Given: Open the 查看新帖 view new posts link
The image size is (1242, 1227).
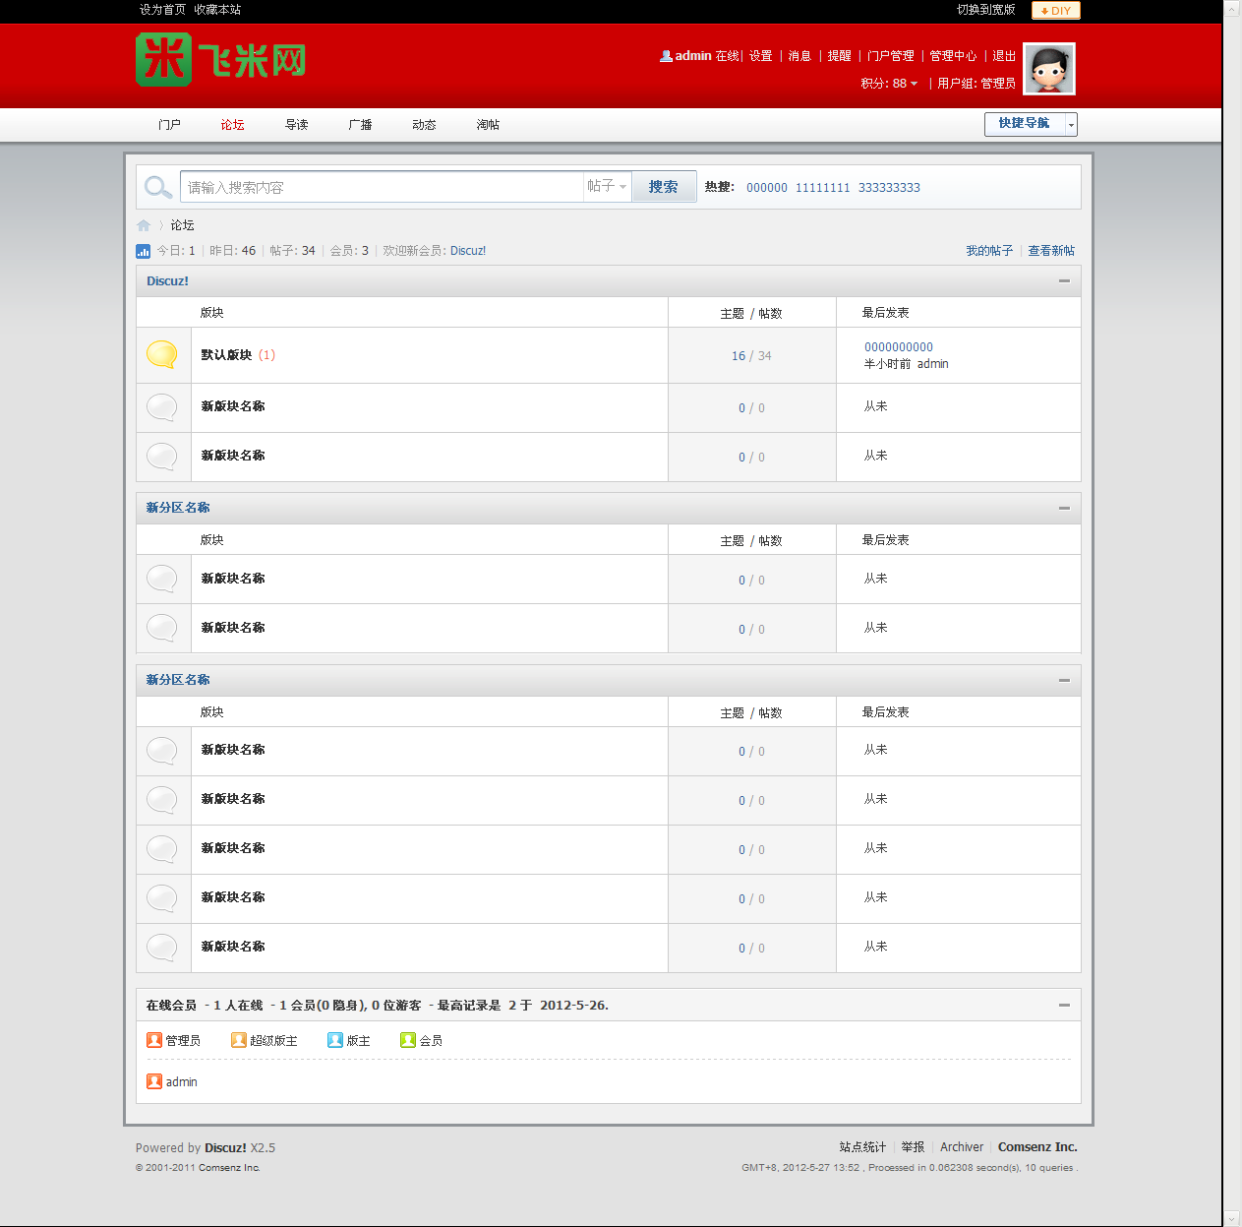Looking at the screenshot, I should point(1051,251).
